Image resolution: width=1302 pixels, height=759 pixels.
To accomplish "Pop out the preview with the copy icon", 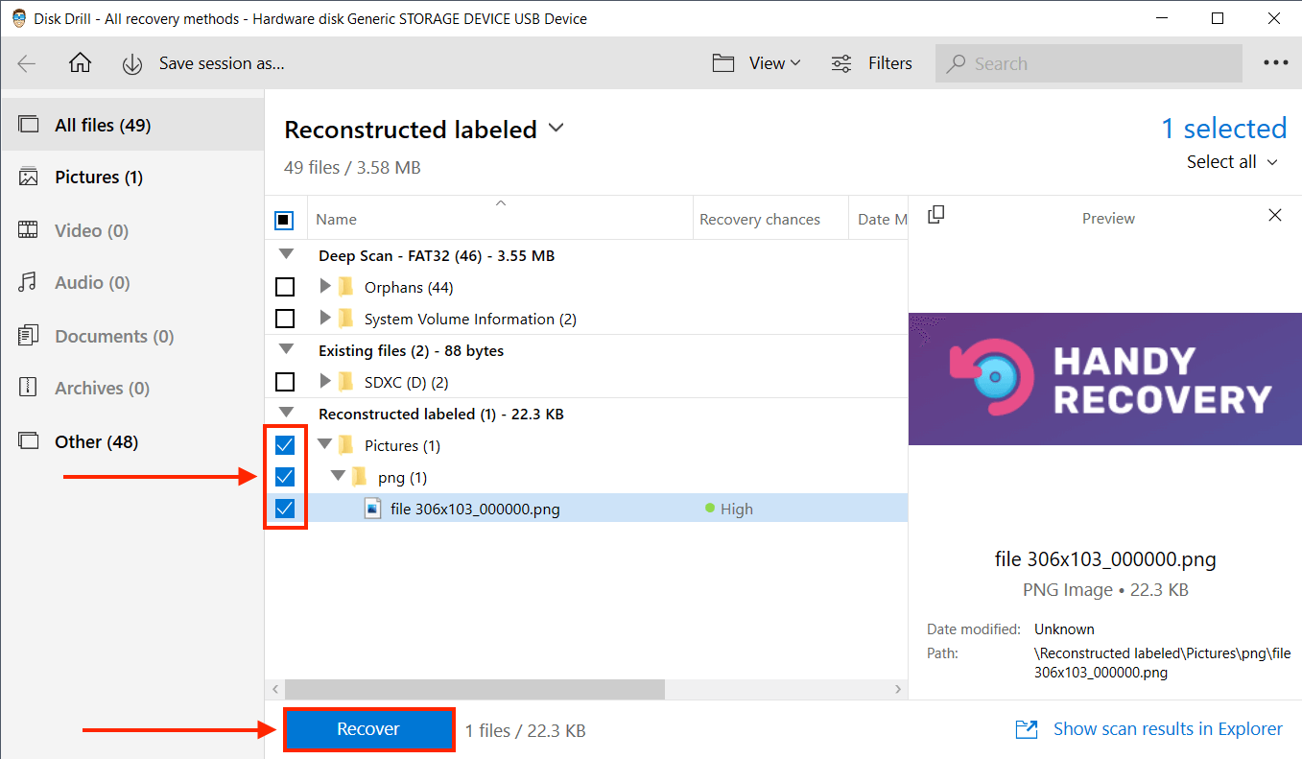I will coord(936,215).
